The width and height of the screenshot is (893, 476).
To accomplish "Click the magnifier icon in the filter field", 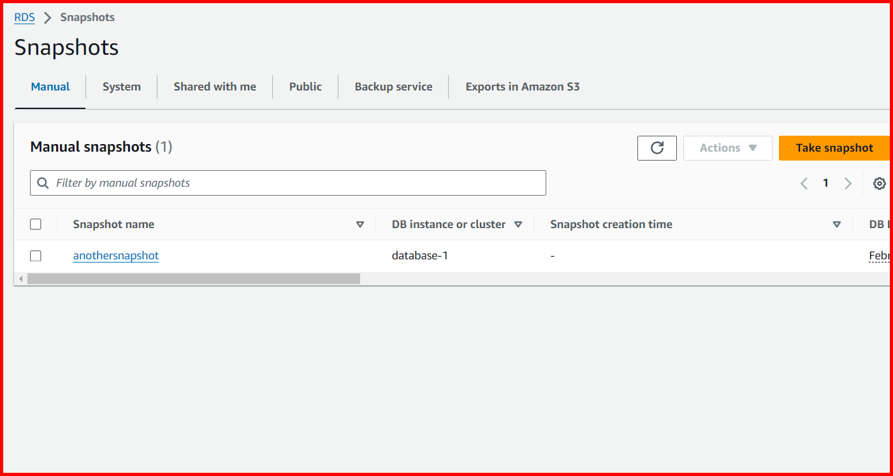I will tap(42, 183).
